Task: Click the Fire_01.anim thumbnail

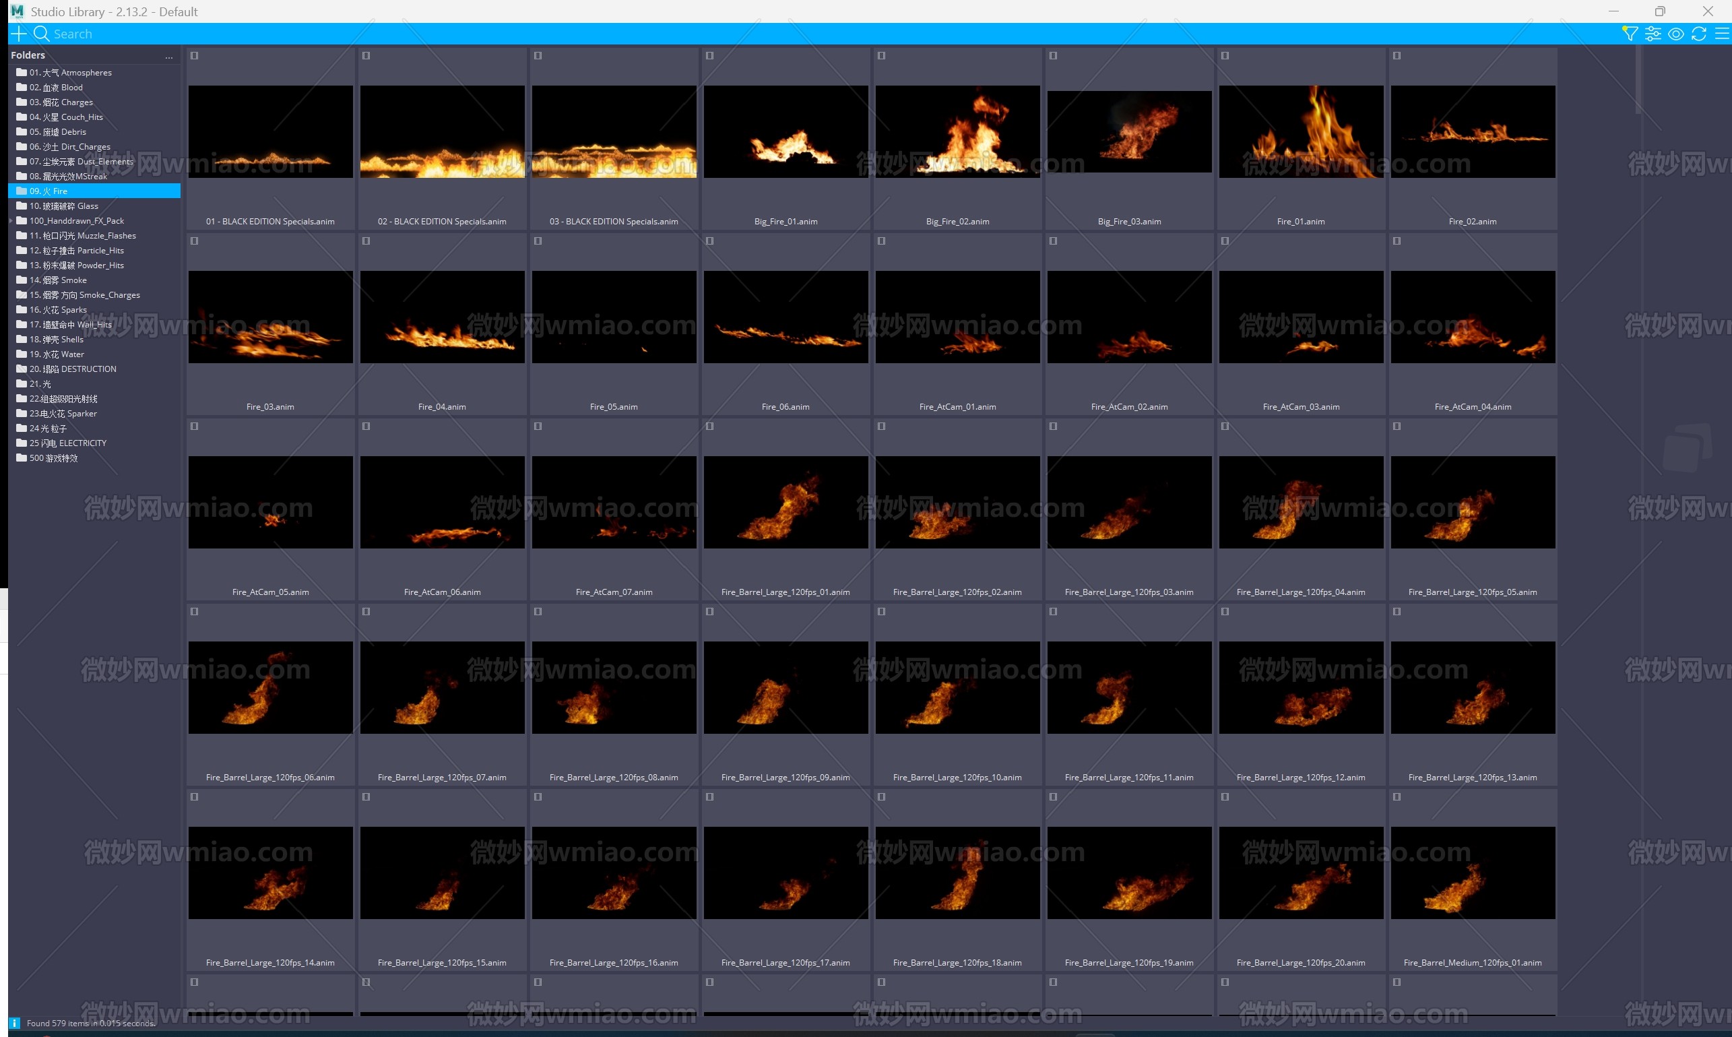Action: pos(1301,131)
